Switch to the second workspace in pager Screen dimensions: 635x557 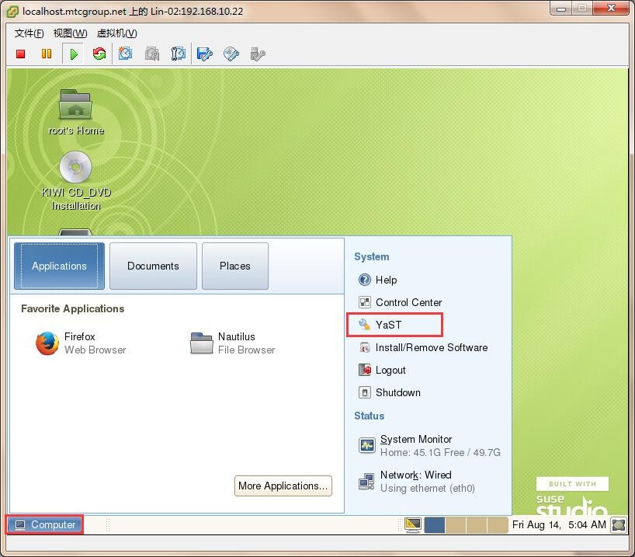pos(456,525)
